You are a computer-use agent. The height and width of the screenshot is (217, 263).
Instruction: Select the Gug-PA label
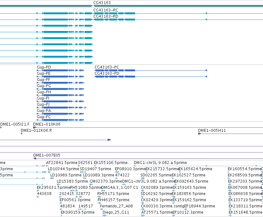tap(44, 111)
